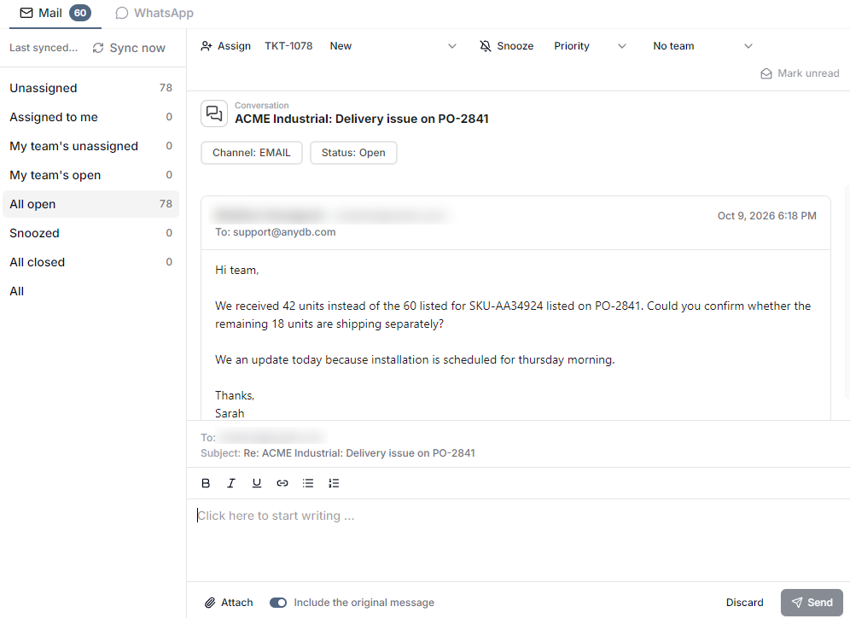Toggle Include the original message switch
The height and width of the screenshot is (618, 850).
pyautogui.click(x=278, y=603)
